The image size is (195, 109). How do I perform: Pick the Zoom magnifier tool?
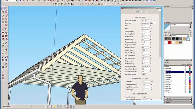tap(3, 57)
